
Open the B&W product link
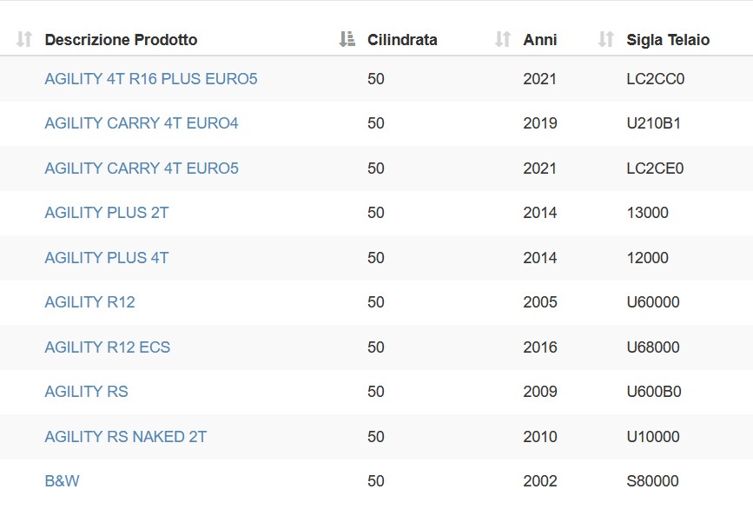click(x=62, y=480)
